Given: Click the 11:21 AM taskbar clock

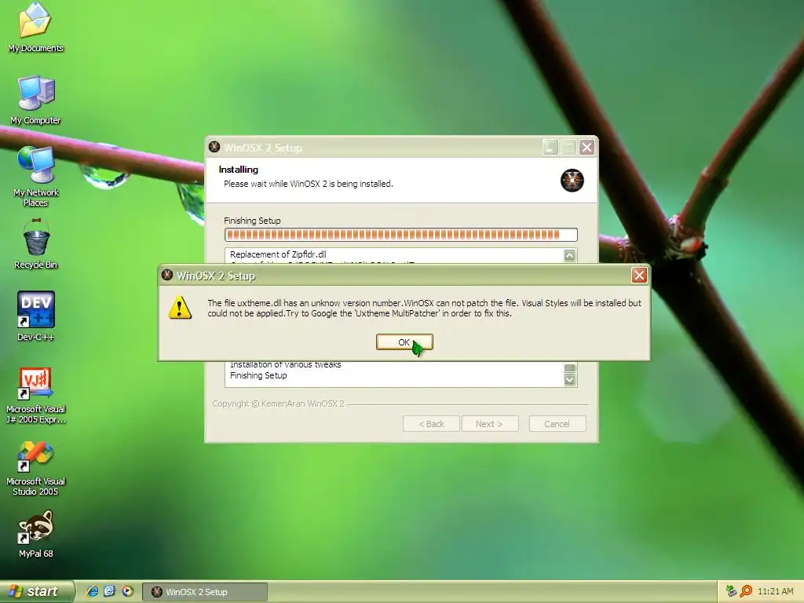Looking at the screenshot, I should pyautogui.click(x=775, y=591).
